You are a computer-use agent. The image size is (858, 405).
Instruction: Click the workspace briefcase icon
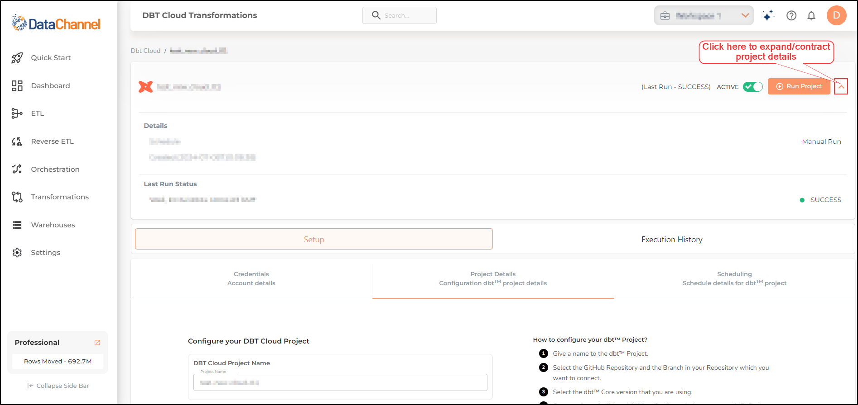click(665, 16)
